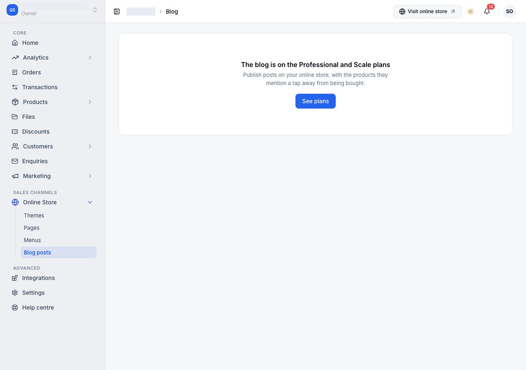526x370 pixels.
Task: Click the Discounts ticket icon
Action: click(15, 132)
